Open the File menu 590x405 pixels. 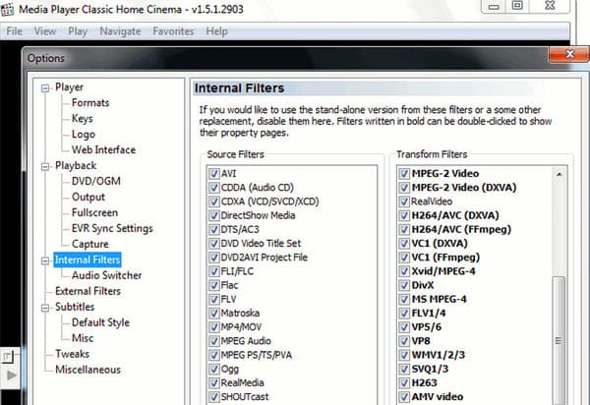pos(15,31)
